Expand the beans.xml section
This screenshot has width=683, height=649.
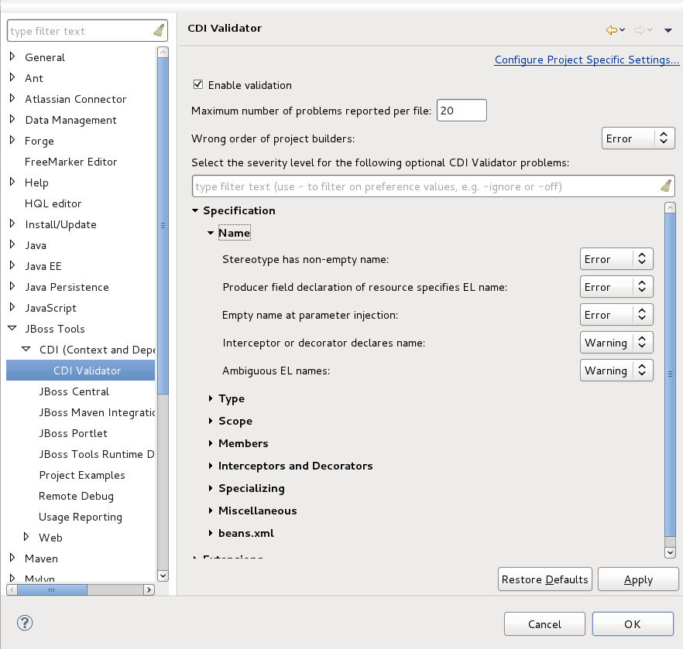210,533
